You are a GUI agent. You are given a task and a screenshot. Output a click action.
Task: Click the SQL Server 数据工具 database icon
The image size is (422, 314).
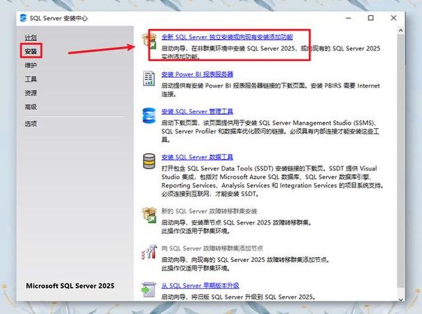149,161
